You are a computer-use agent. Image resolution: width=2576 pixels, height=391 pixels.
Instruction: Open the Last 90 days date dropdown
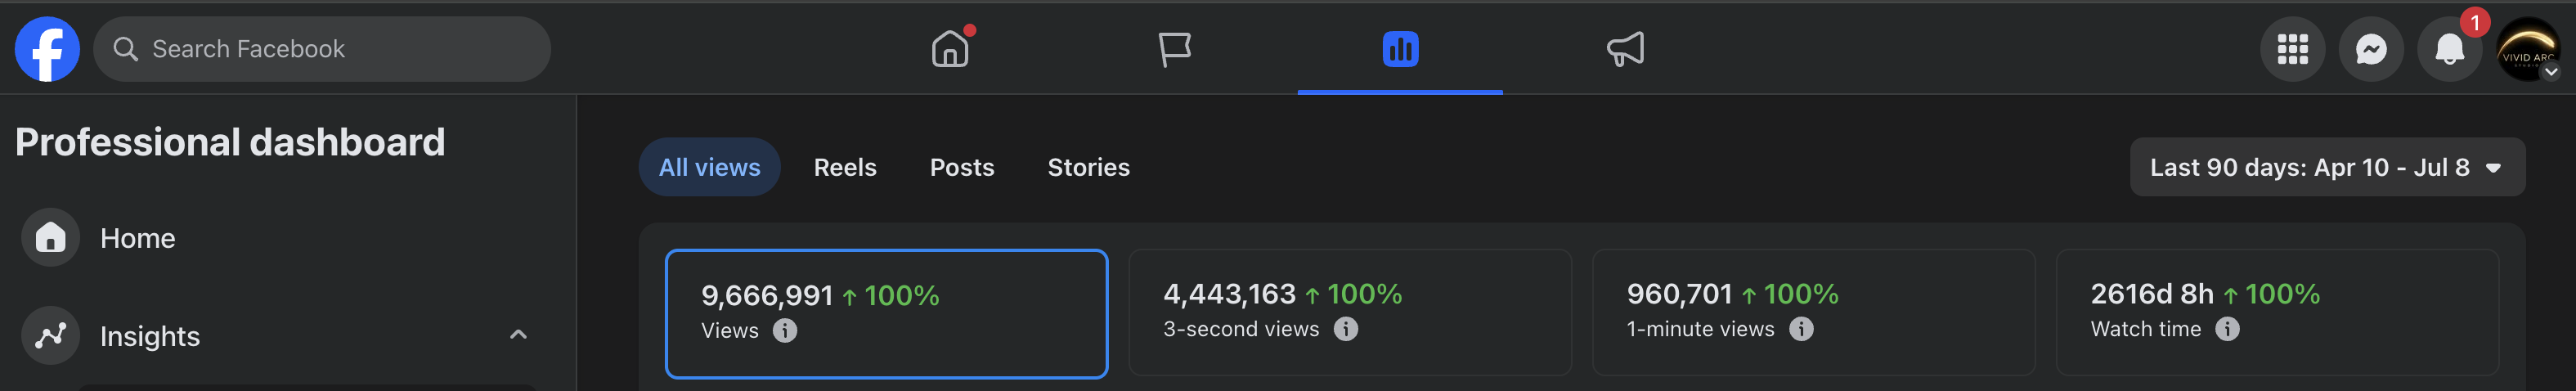(x=2327, y=167)
